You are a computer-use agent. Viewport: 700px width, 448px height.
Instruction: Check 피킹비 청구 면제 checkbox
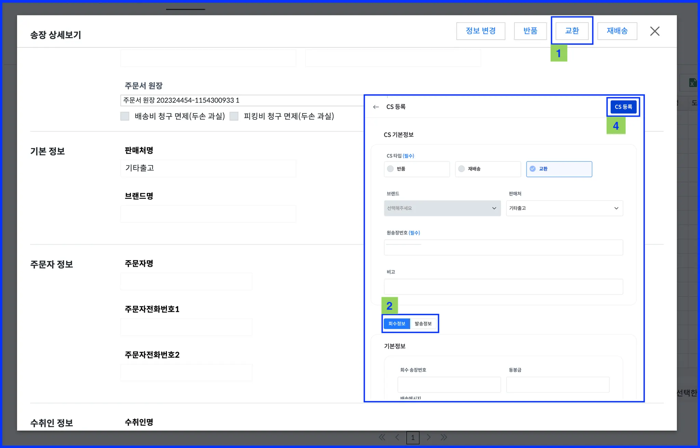pos(234,116)
